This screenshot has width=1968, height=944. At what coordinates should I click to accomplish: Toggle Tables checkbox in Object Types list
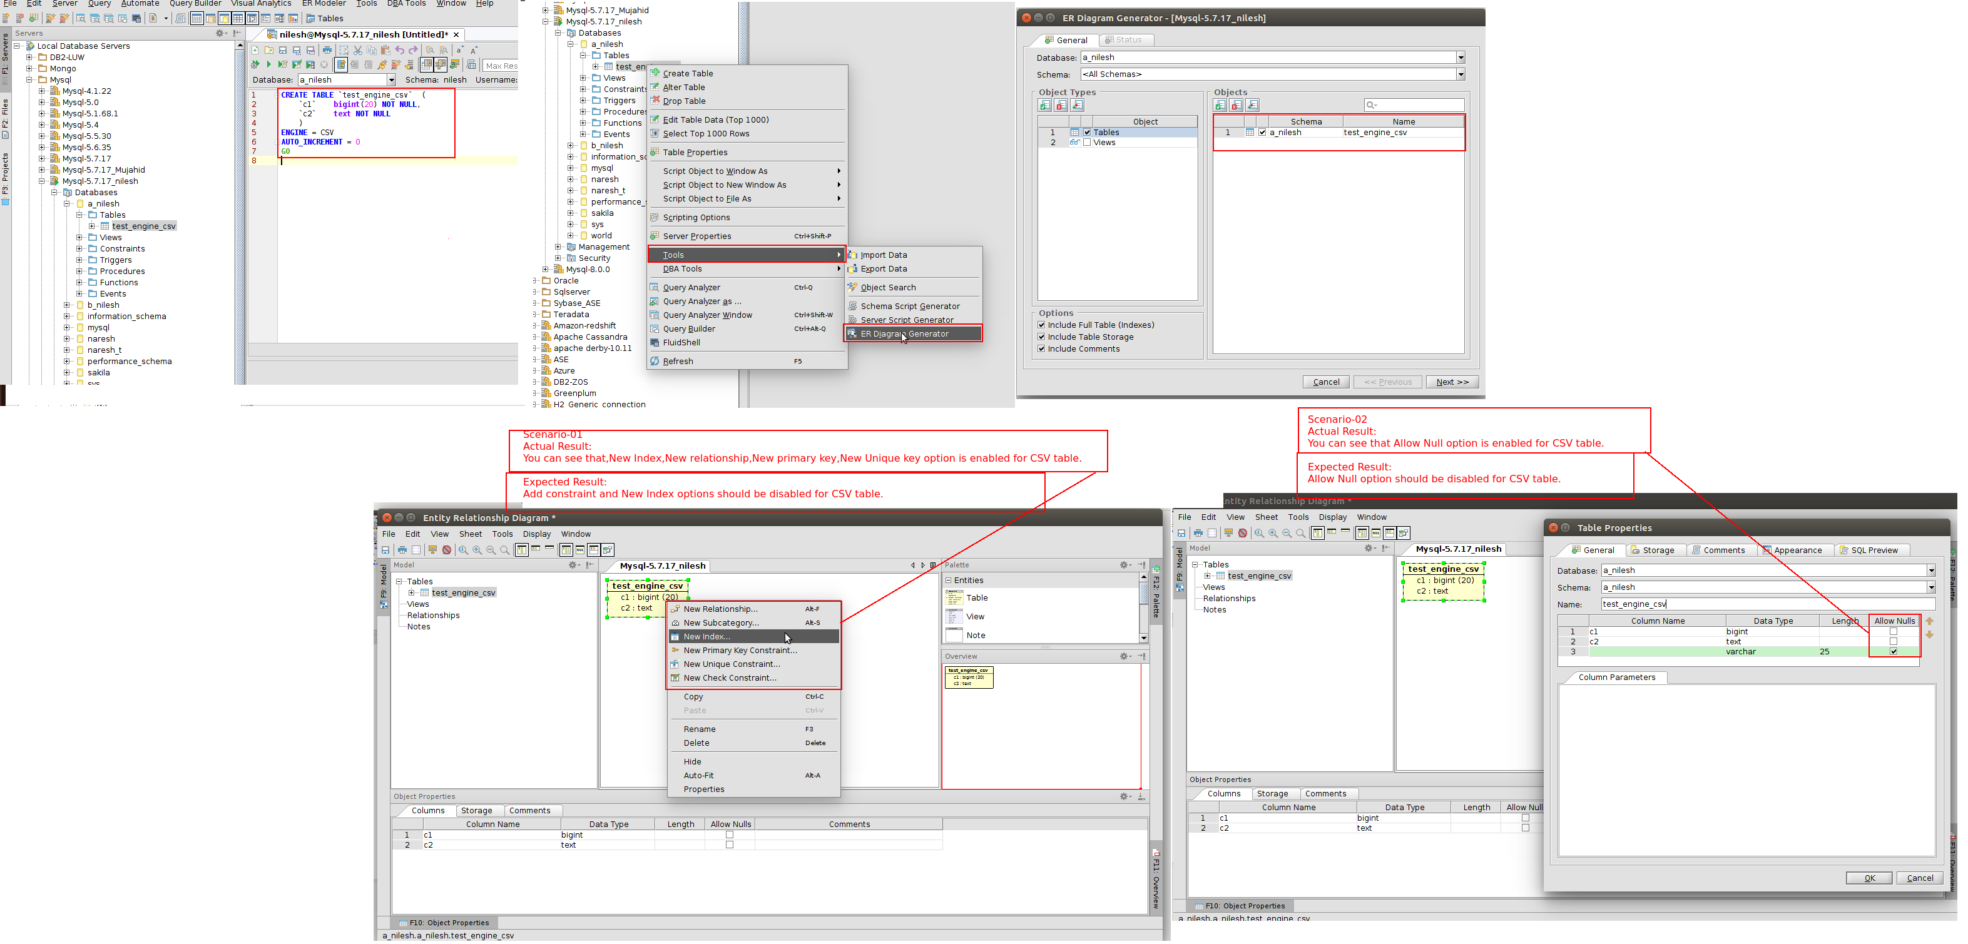1087,132
